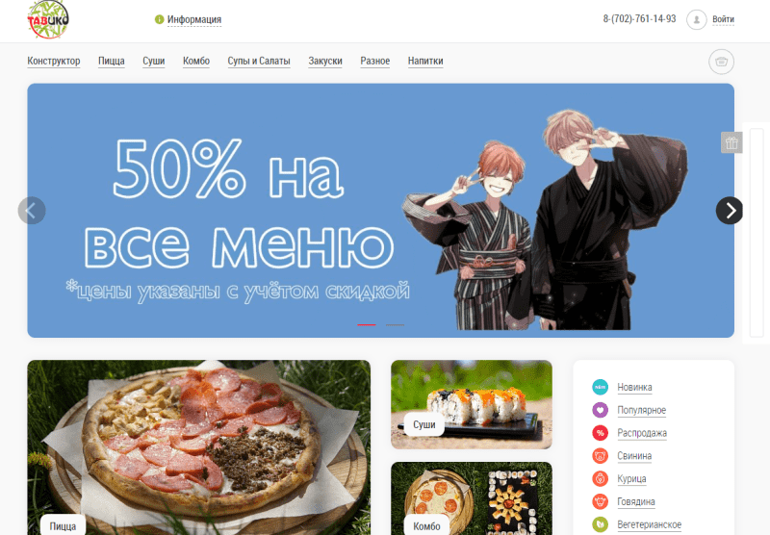Click the Говядина cow icon
The height and width of the screenshot is (535, 770).
click(x=600, y=501)
